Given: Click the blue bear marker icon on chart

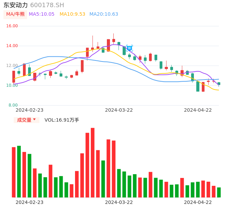Looking at the screenshot, I should [129, 48].
